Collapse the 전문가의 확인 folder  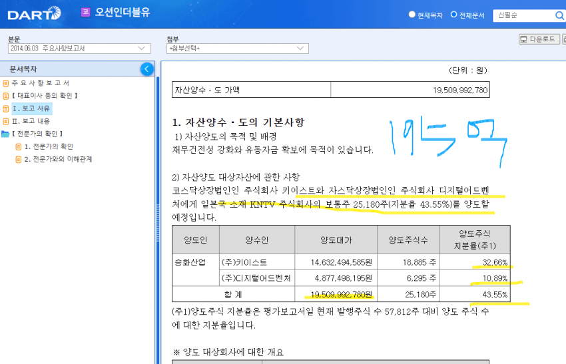pyautogui.click(x=5, y=134)
